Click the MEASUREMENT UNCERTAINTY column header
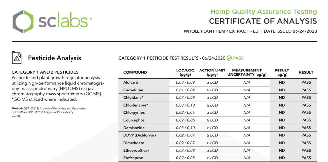 pyautogui.click(x=247, y=72)
